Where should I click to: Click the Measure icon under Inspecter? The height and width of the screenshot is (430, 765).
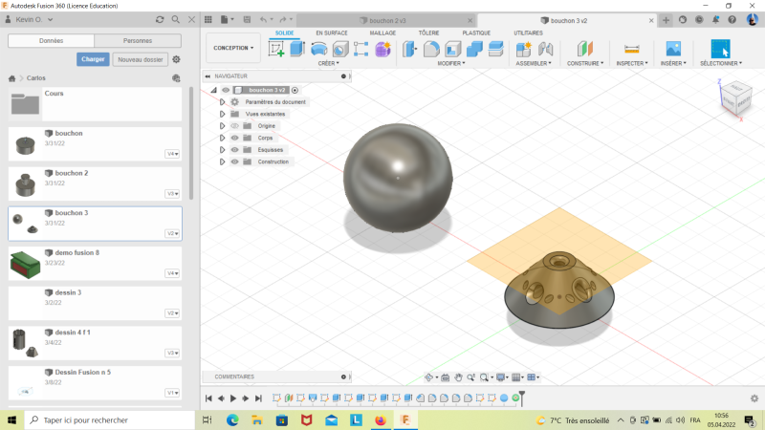(x=631, y=49)
